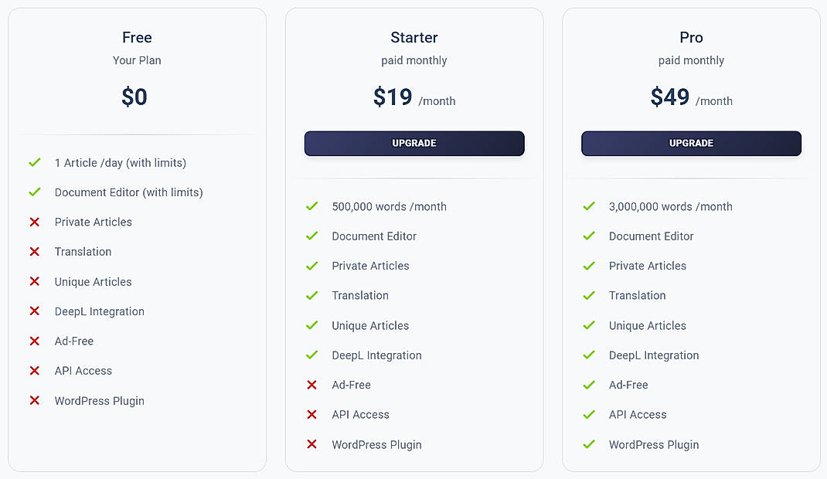The image size is (827, 479).
Task: Click the checkmark next to API Access on Pro
Action: 589,415
